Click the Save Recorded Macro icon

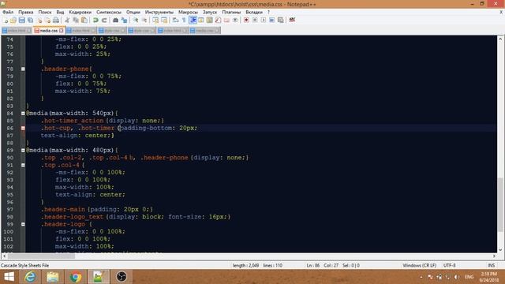281,21
